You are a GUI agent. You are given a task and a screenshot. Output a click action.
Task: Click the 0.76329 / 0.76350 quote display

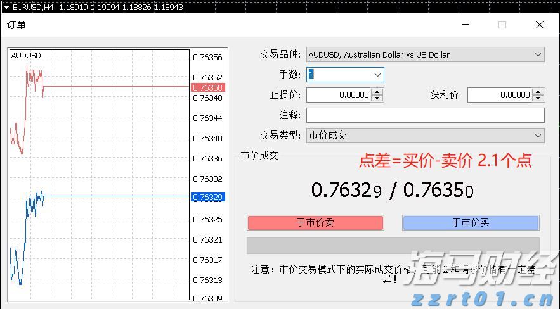393,189
